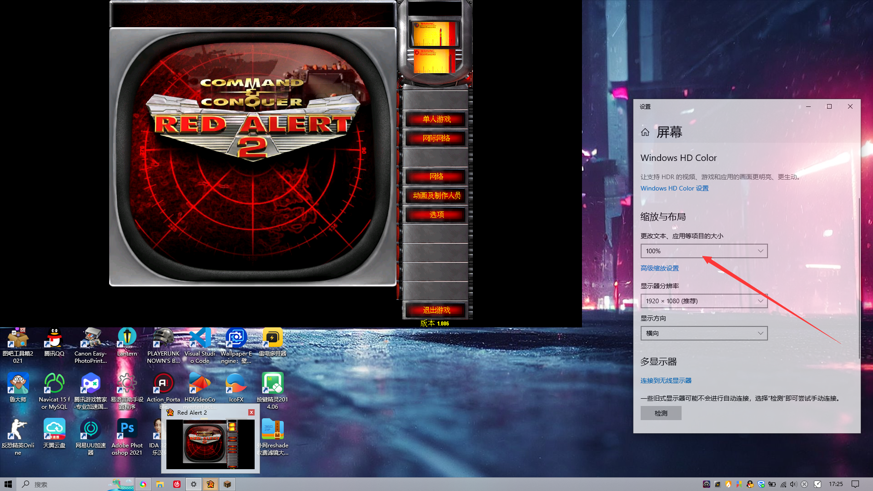This screenshot has width=873, height=491.
Task: Select 单人游戏 in Red Alert 2 menu
Action: coord(436,120)
